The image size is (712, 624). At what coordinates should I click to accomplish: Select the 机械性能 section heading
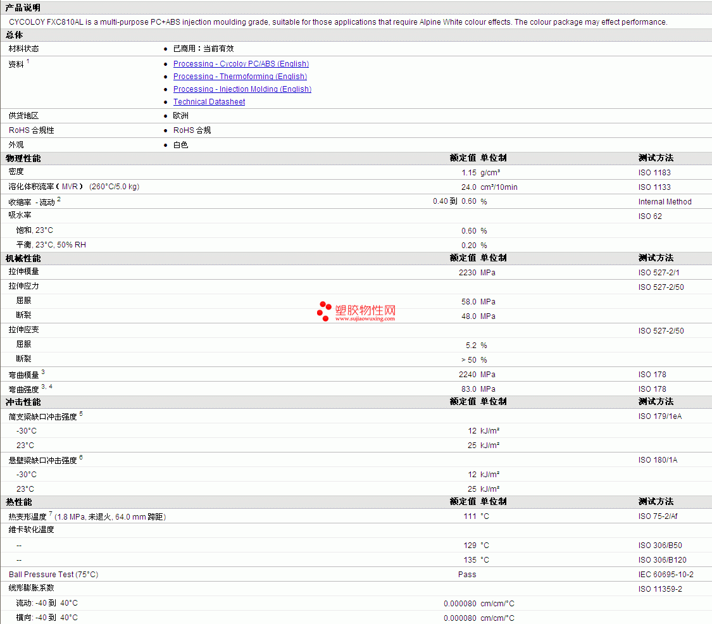click(x=23, y=258)
